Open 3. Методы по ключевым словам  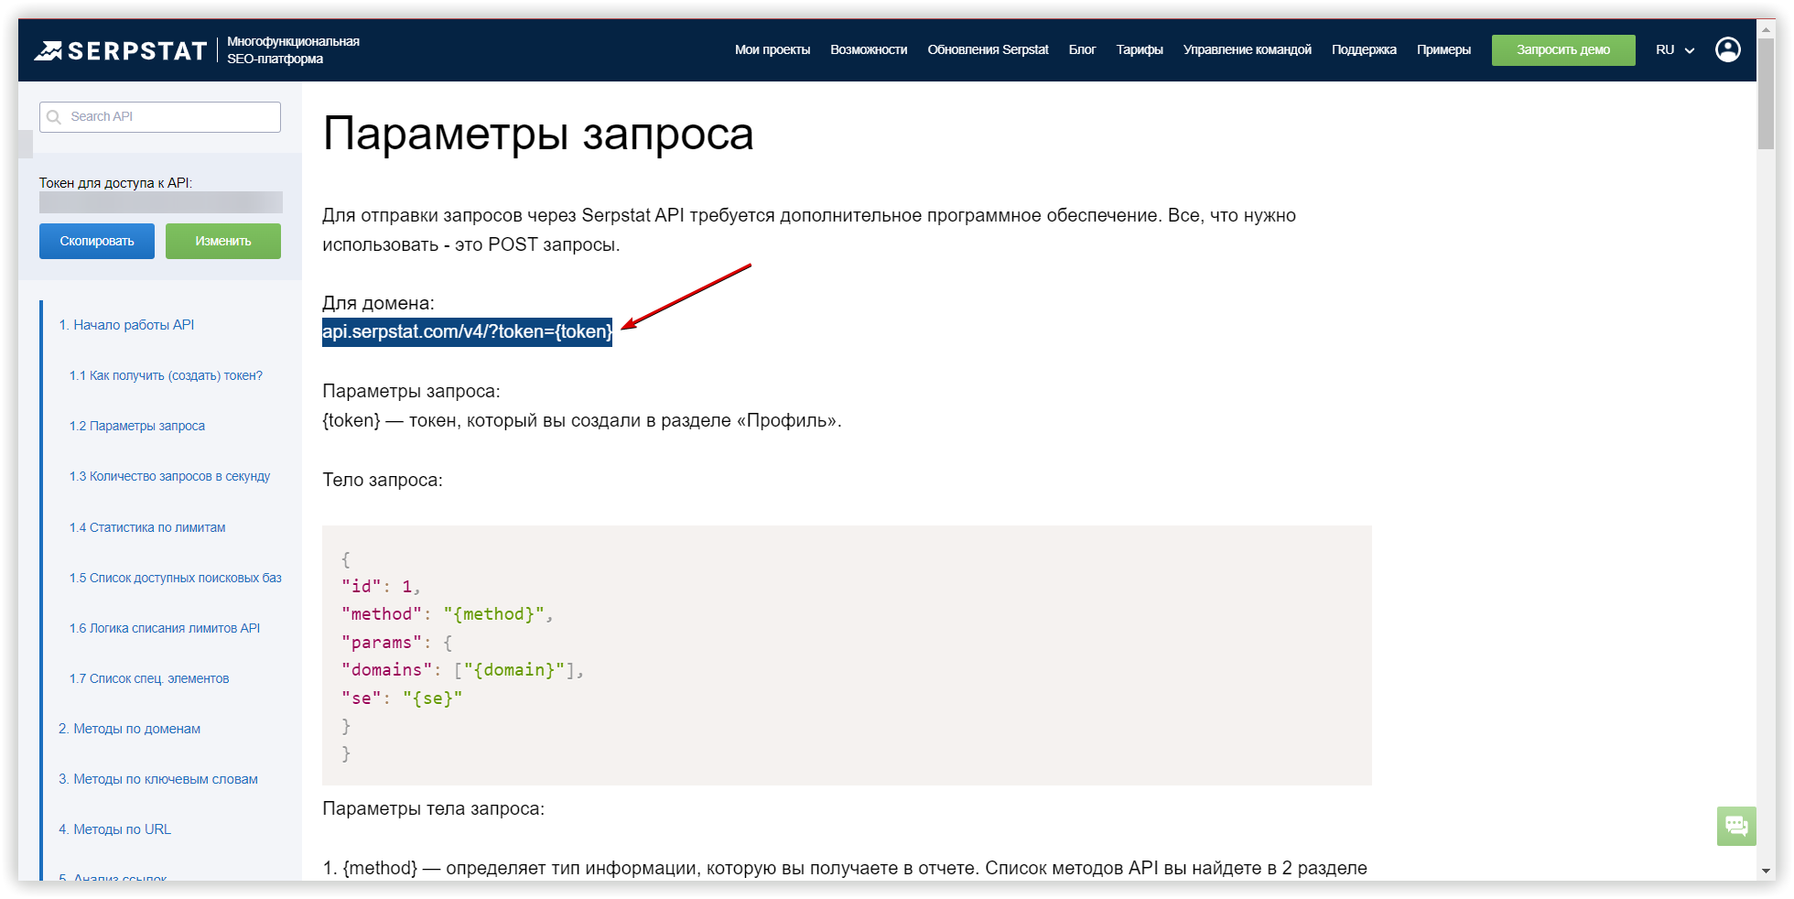click(x=158, y=779)
